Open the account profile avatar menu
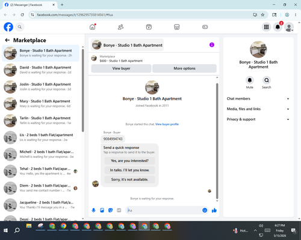The width and height of the screenshot is (301, 240). pos(289,27)
